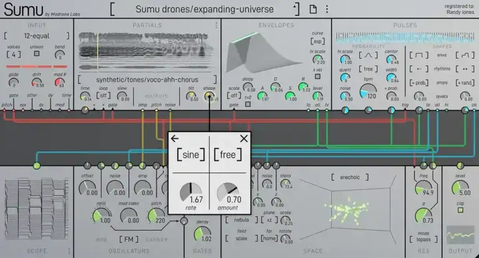Click the red mod # knob
The height and width of the screenshot is (258, 479).
pos(59,82)
